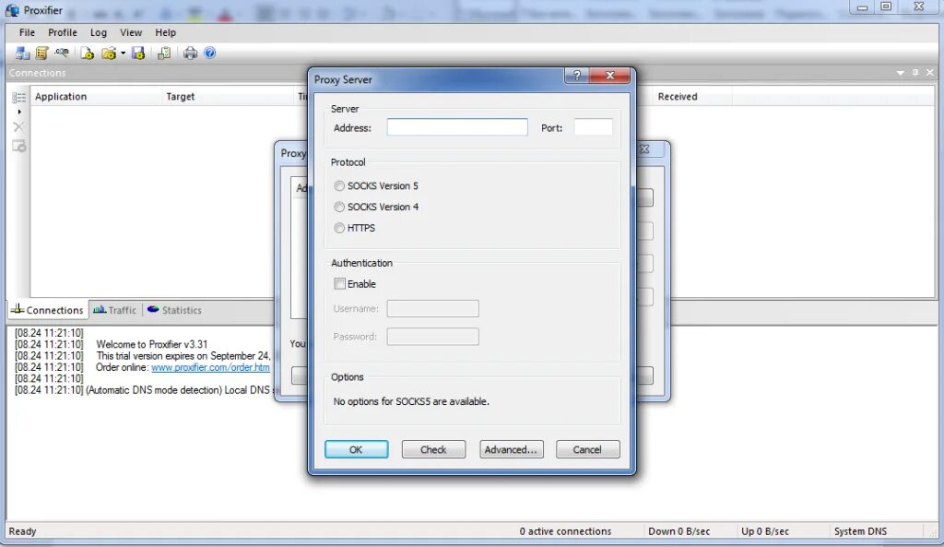The height and width of the screenshot is (547, 944).
Task: Click Save Profile toolbar icon
Action: pyautogui.click(x=138, y=53)
